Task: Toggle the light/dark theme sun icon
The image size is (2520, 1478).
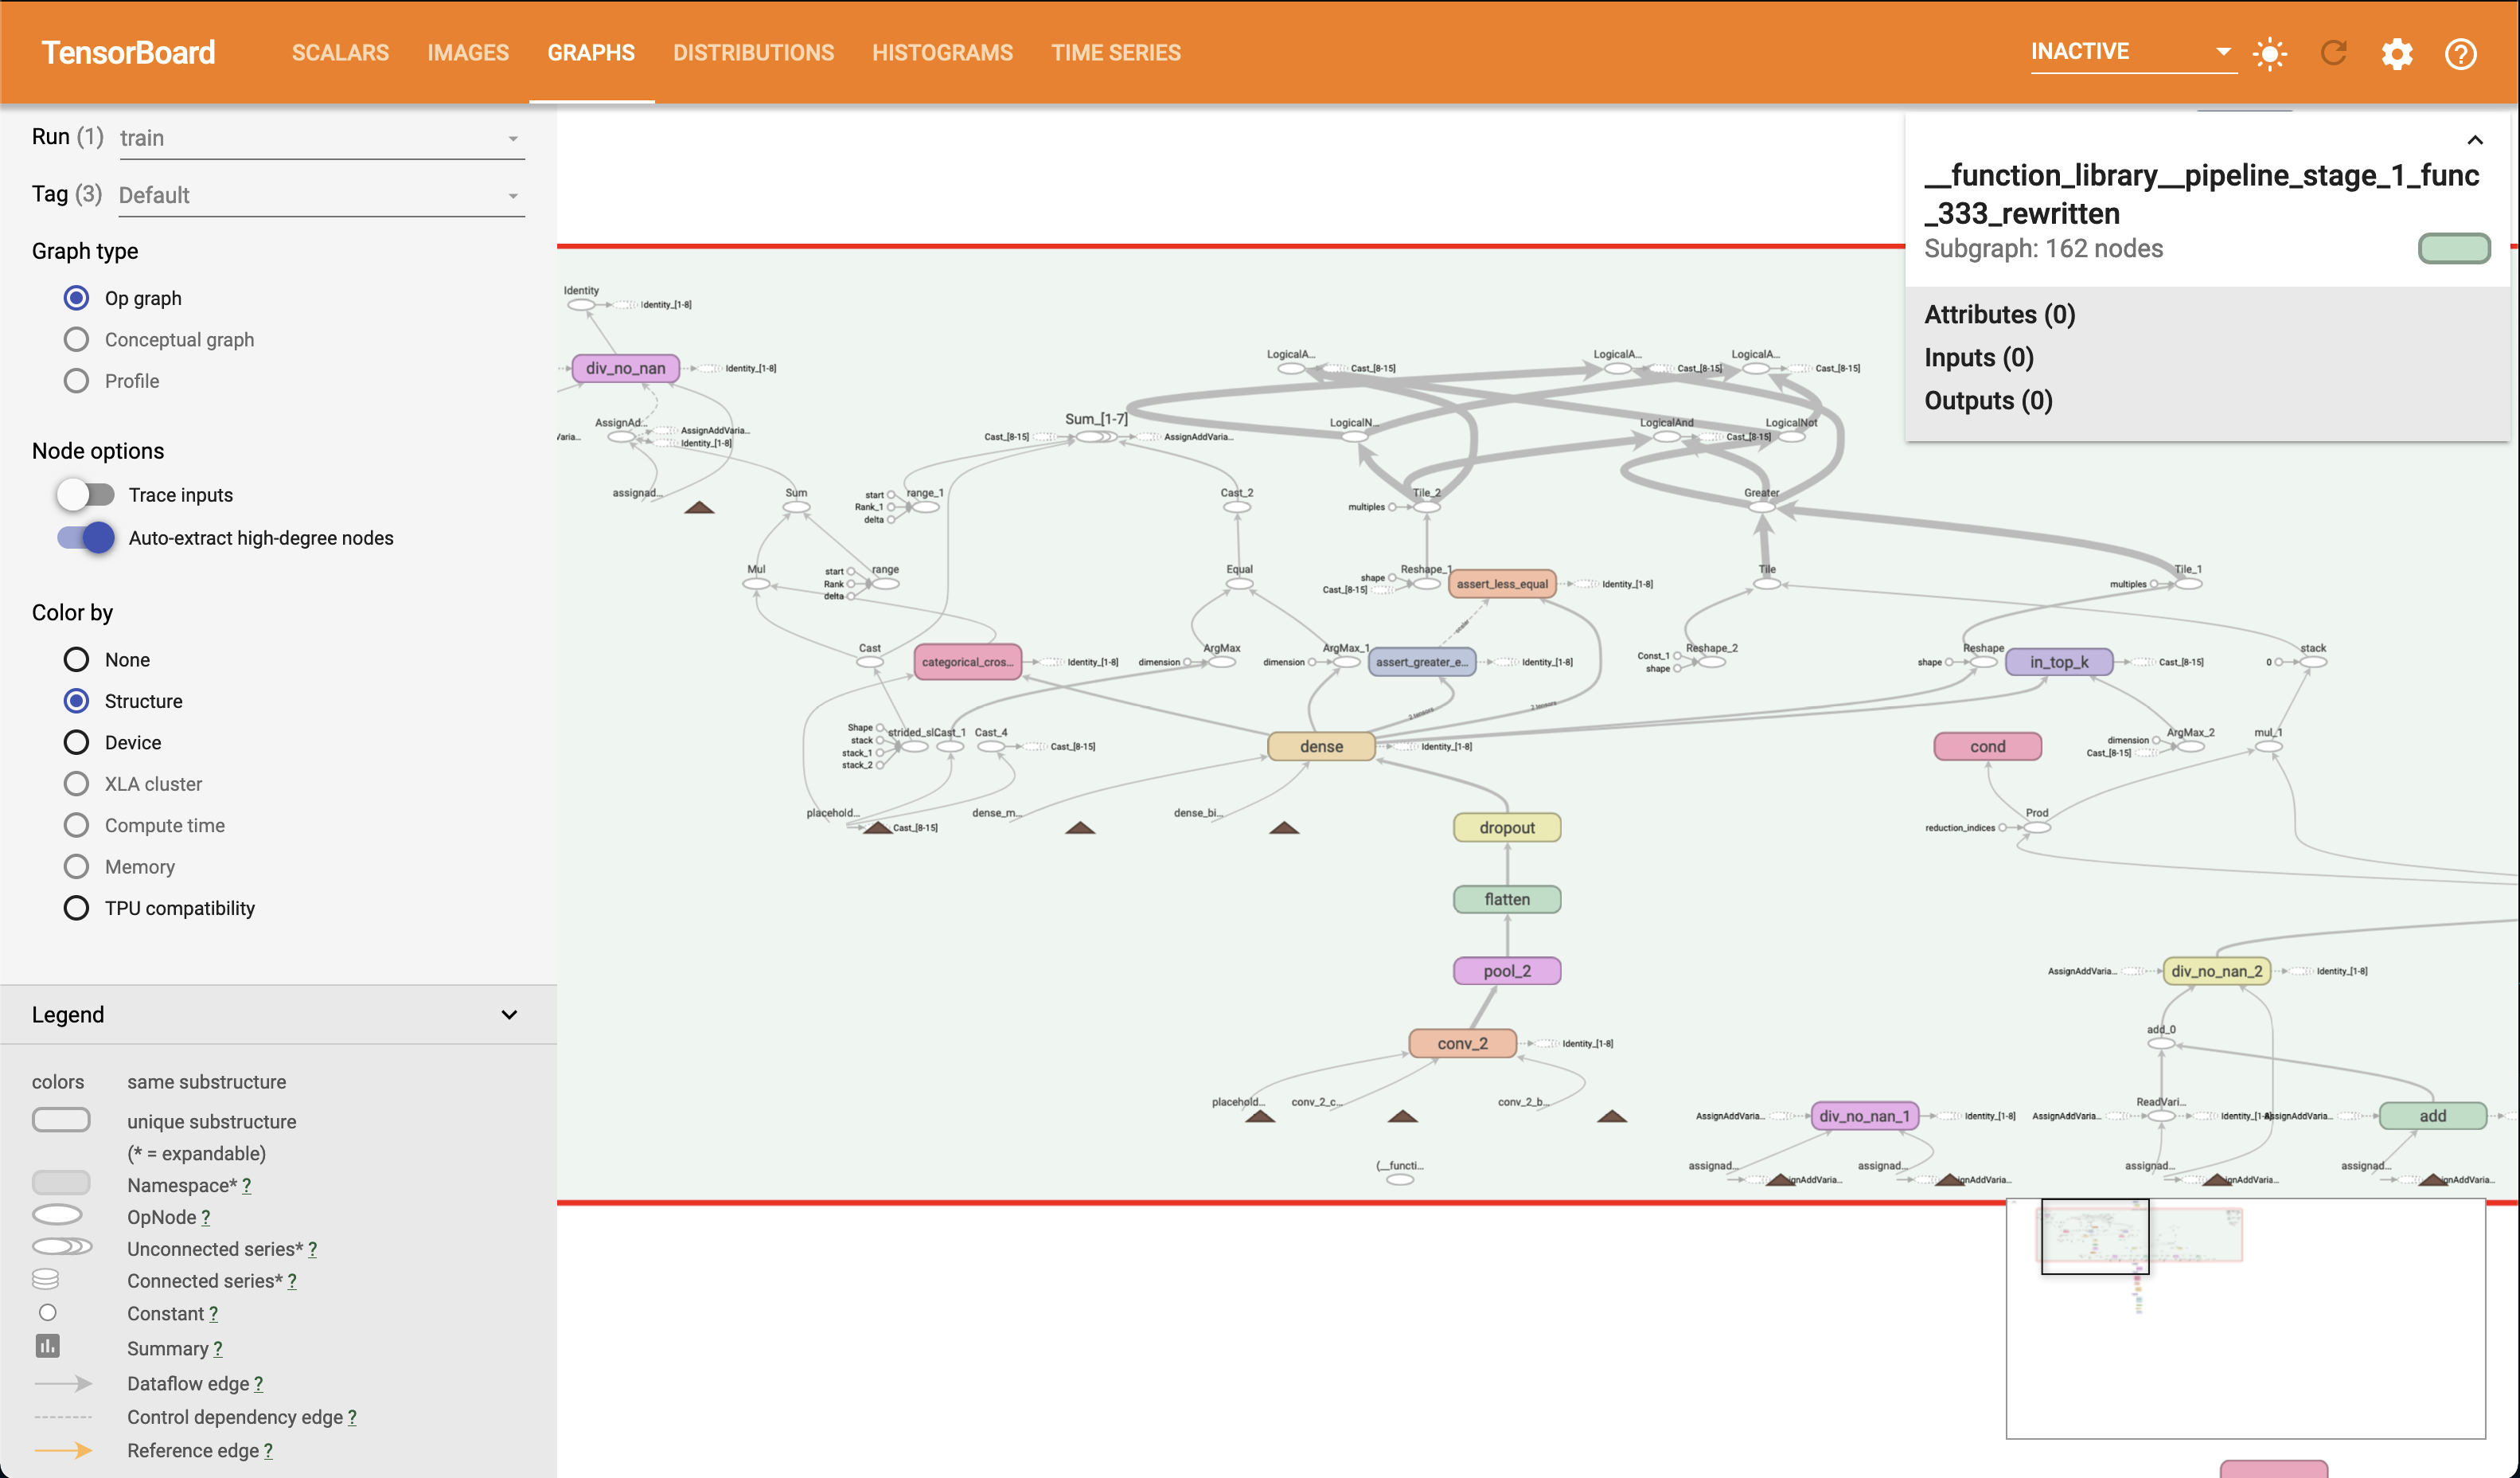Action: [x=2269, y=53]
